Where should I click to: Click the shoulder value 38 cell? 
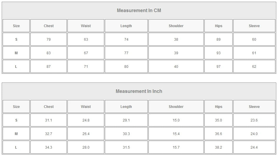point(176,40)
